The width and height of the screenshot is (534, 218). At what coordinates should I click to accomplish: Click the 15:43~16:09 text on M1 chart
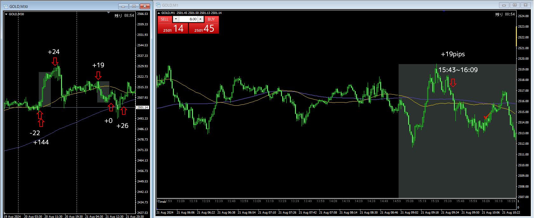click(x=458, y=70)
